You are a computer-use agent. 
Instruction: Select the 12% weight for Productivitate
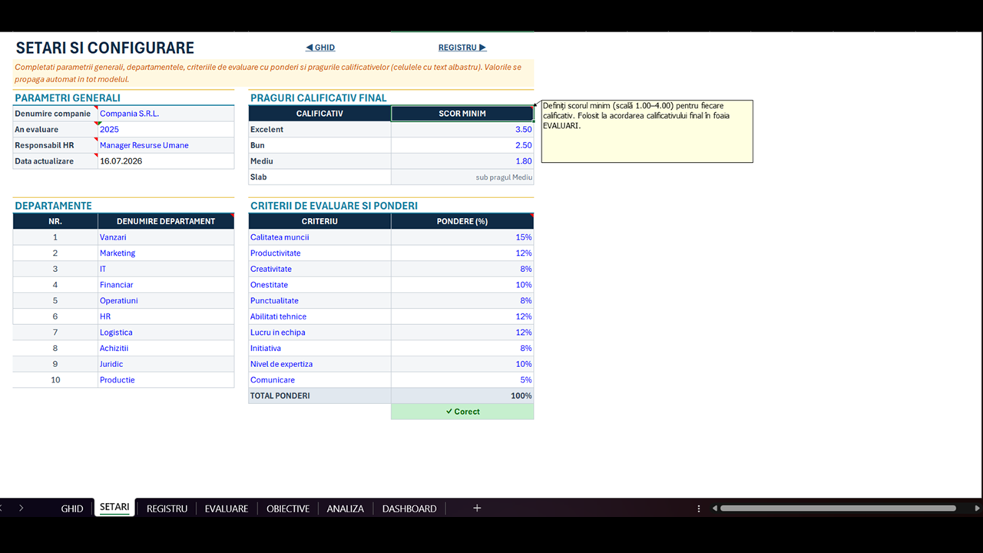[x=462, y=253]
